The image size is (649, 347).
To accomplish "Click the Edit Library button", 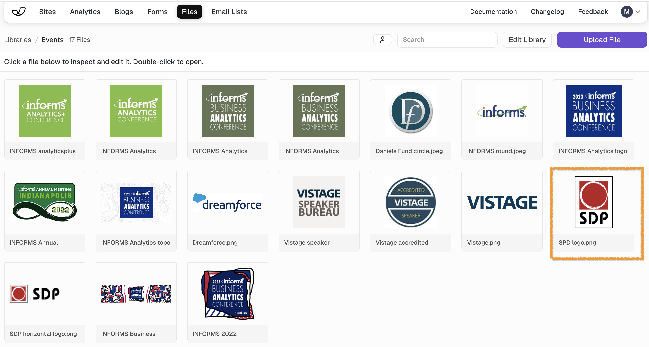I will [527, 40].
